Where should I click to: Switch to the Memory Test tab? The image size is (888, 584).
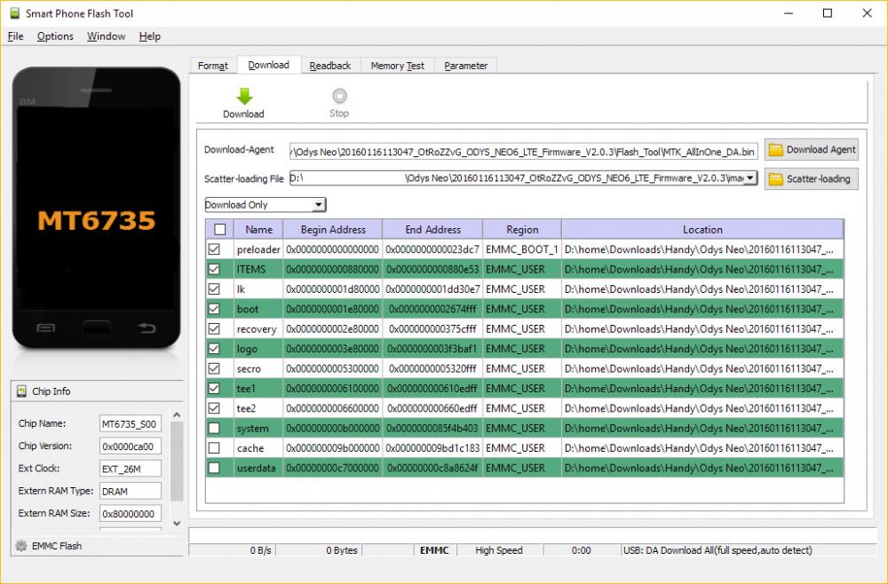tap(397, 66)
